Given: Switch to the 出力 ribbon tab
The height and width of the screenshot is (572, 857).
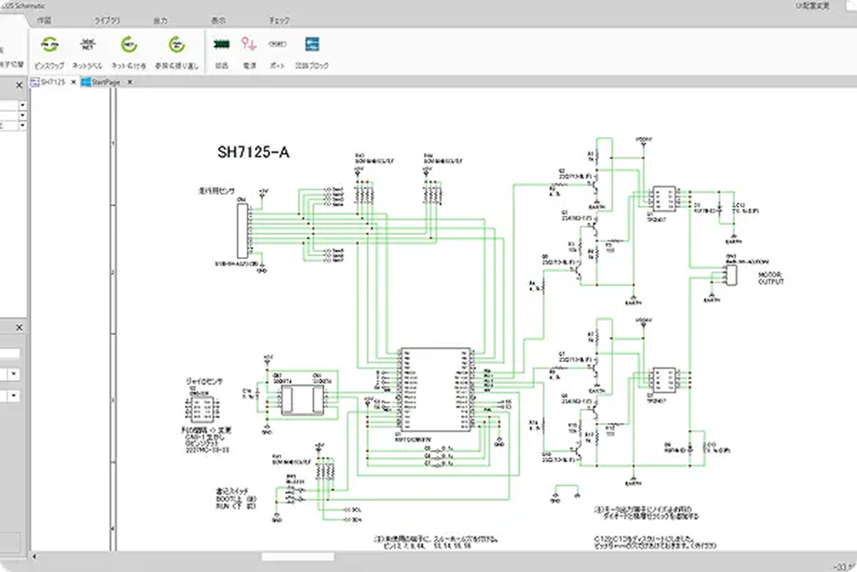Looking at the screenshot, I should click(x=160, y=19).
